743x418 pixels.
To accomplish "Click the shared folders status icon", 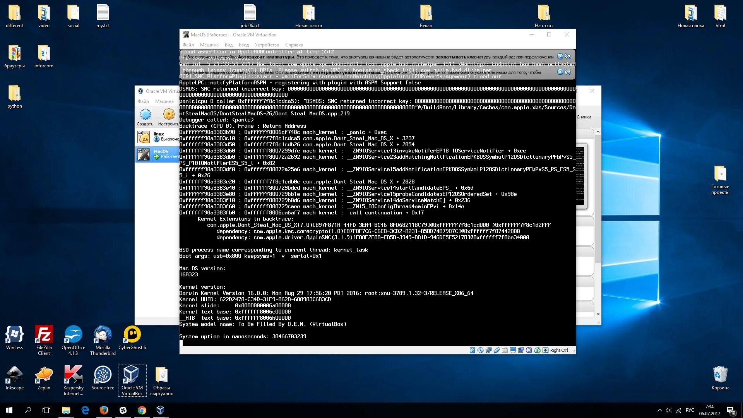I will (x=505, y=350).
